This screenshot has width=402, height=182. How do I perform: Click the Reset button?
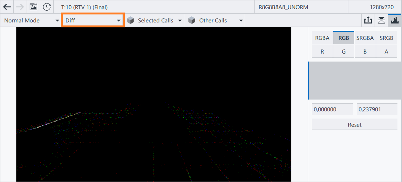pyautogui.click(x=354, y=125)
